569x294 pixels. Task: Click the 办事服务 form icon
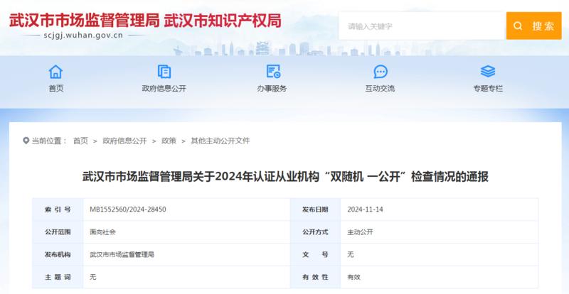click(273, 72)
